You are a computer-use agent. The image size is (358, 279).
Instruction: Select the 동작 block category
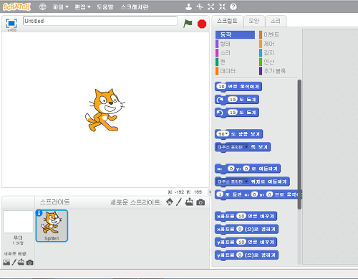click(235, 34)
